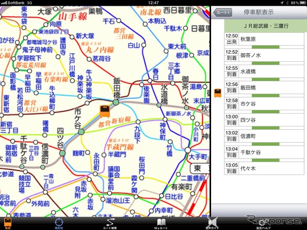Tap the 本駒込 station marker
Viewport: 307px width, 230px height.
(145, 24)
